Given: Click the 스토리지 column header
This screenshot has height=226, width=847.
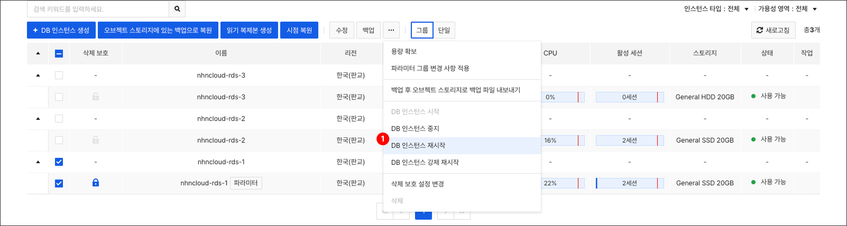Looking at the screenshot, I should click(705, 53).
